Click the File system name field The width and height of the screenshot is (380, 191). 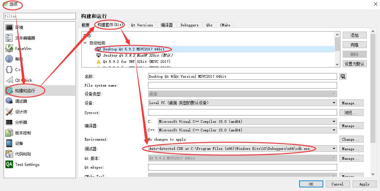tap(242, 85)
